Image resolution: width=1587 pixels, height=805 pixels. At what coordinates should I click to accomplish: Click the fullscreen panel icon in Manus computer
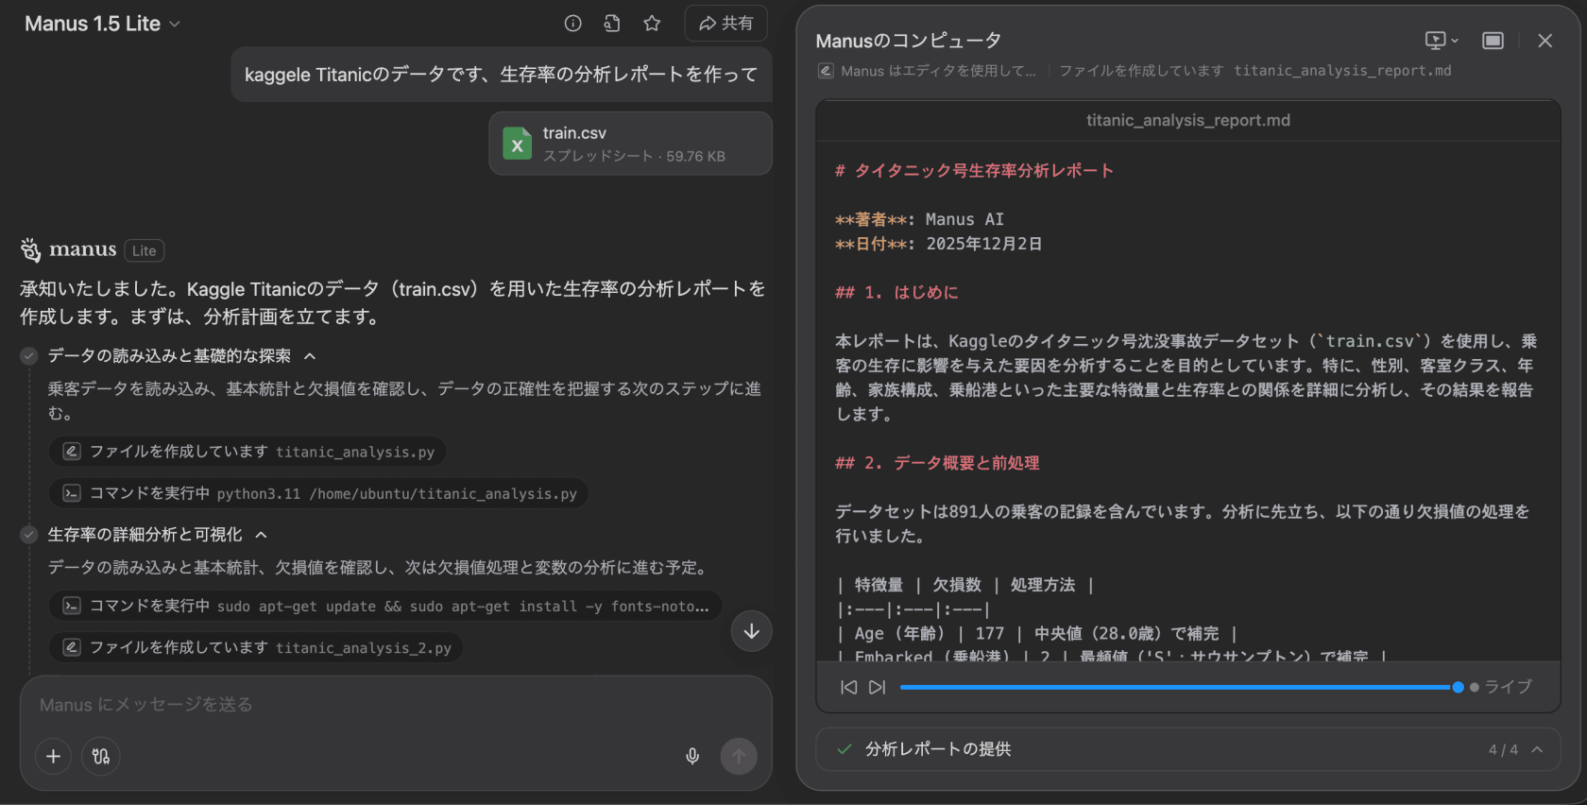[x=1493, y=41]
